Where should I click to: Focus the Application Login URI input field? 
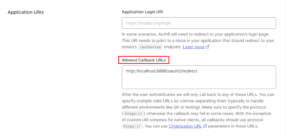coord(199,23)
